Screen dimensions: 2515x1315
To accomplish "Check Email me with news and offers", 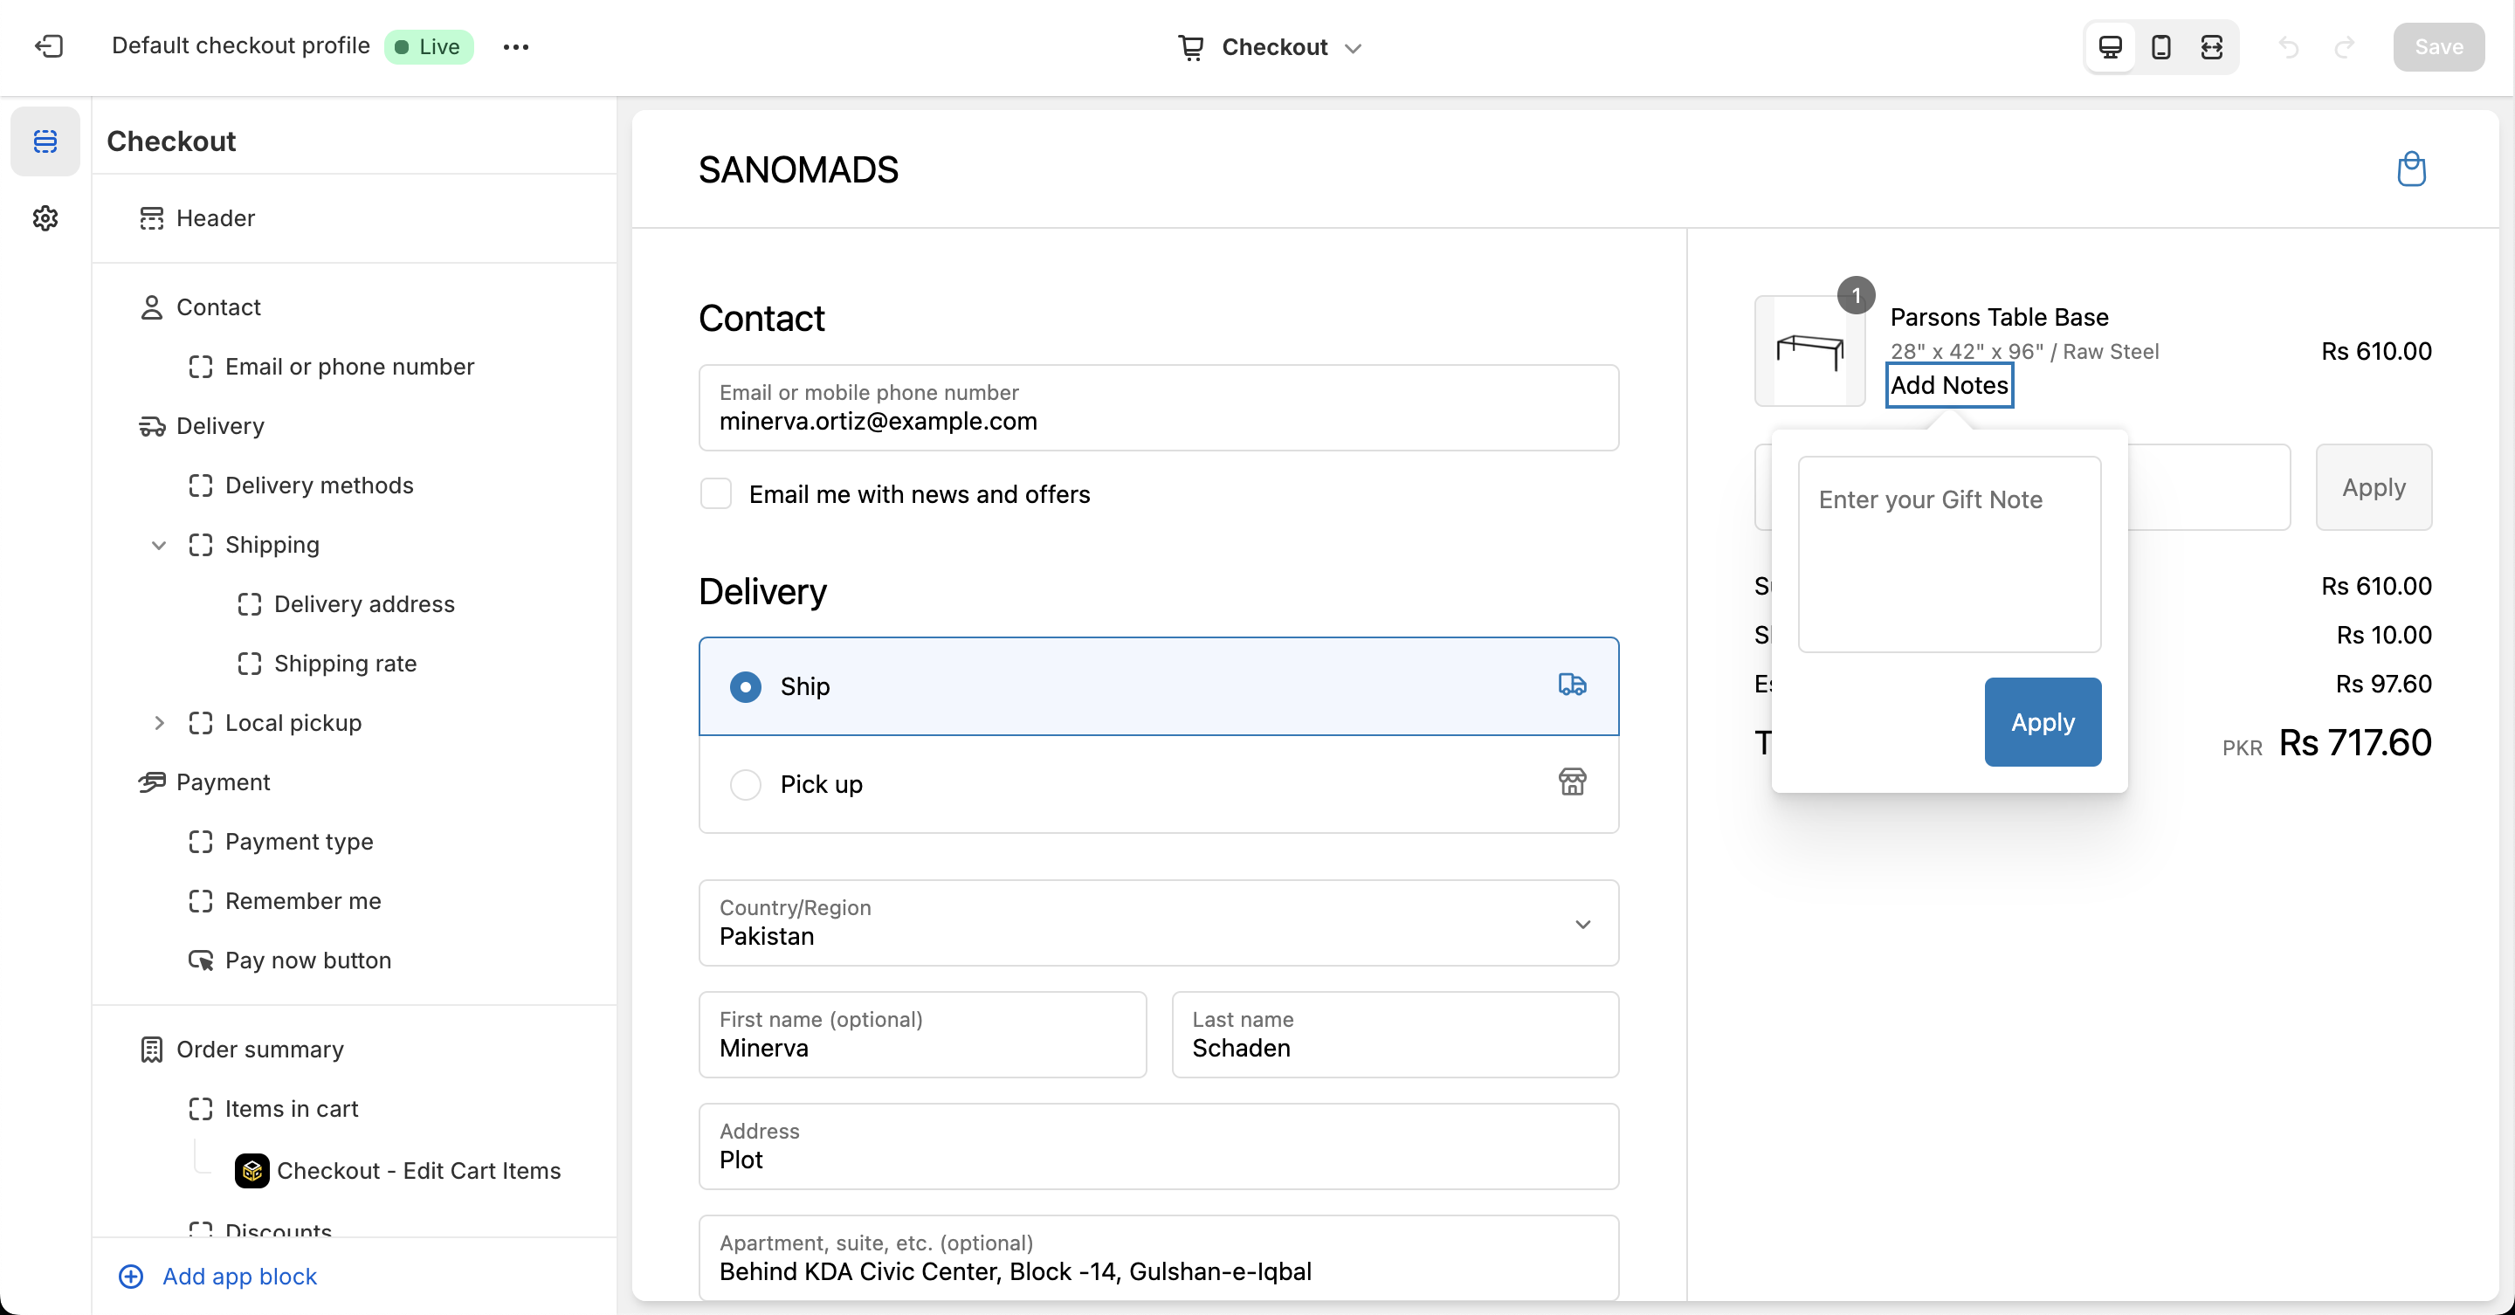I will pos(716,494).
